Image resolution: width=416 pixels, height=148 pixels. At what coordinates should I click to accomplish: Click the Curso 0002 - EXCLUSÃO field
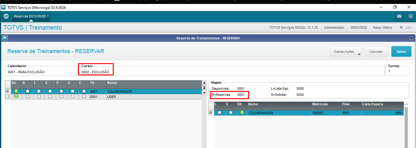coord(95,72)
